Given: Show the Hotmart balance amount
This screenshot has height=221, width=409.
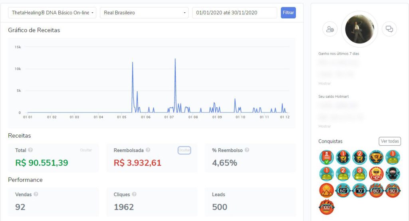Looking at the screenshot, I should point(324,126).
